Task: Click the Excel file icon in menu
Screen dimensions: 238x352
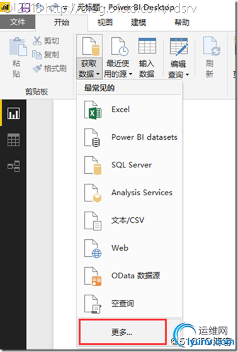Action: click(x=93, y=110)
